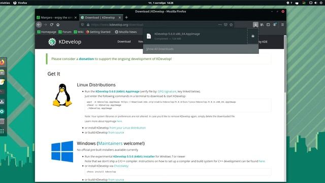Open containing folder of downloaded AppImage

point(253,36)
